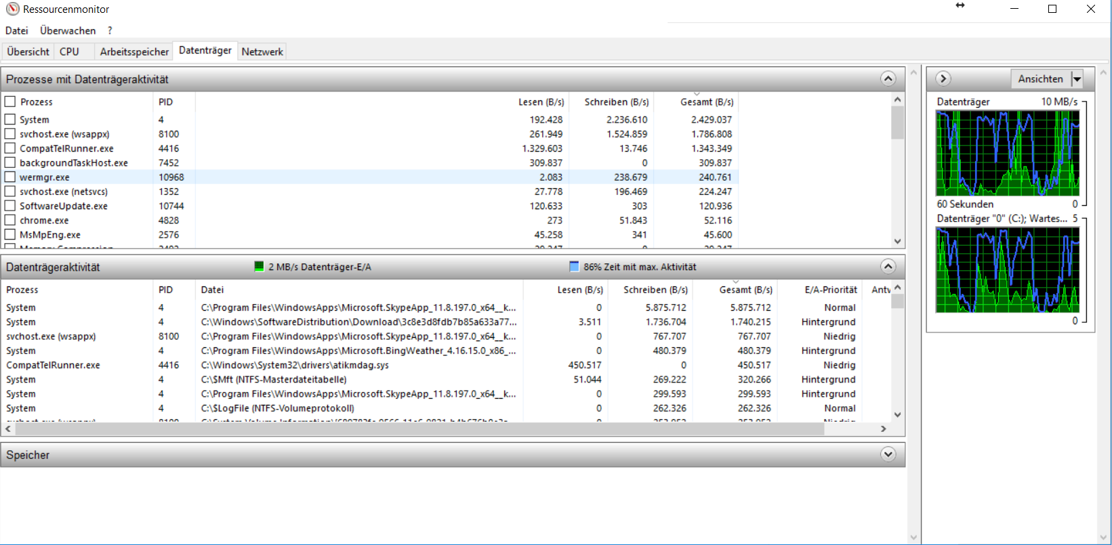Click the 5.875.712 Schreiben value
The height and width of the screenshot is (545, 1112).
click(x=665, y=307)
